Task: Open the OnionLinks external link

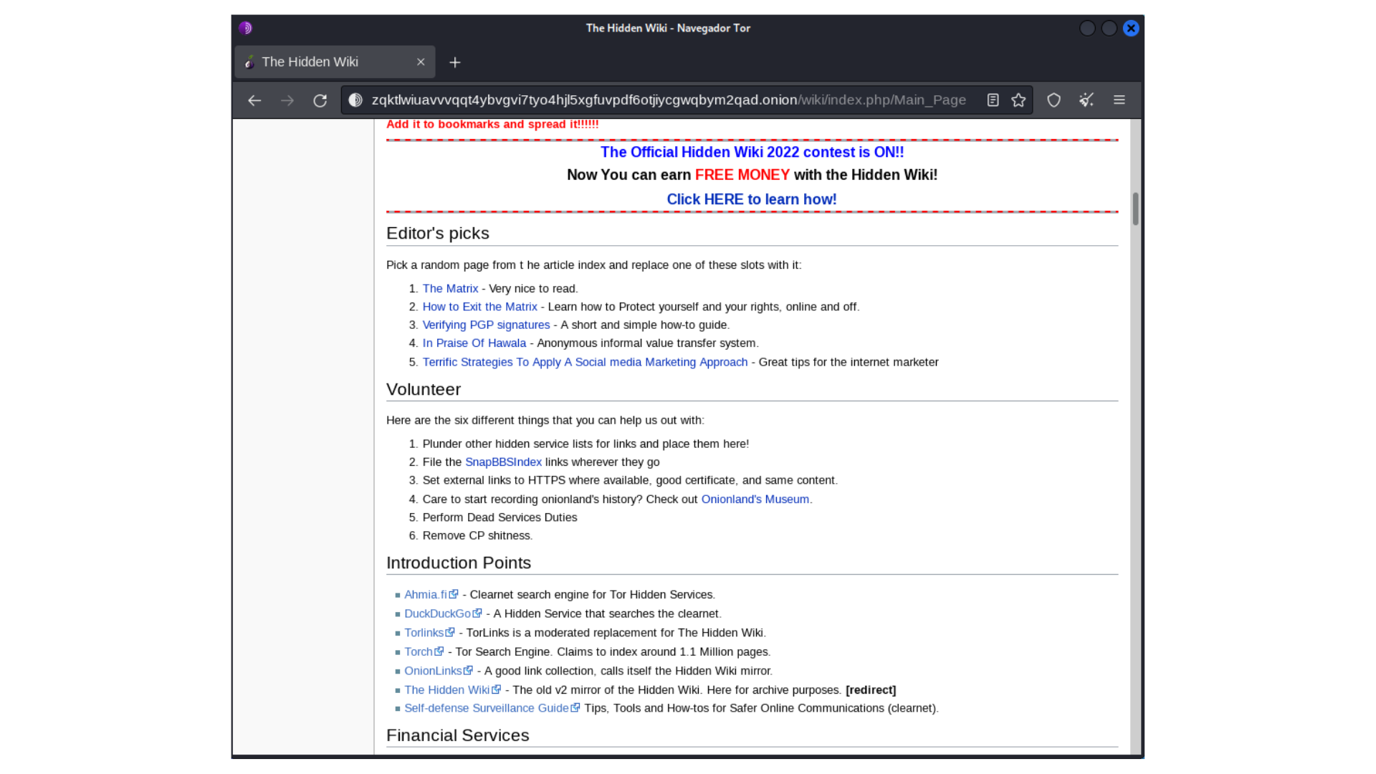Action: pyautogui.click(x=433, y=671)
